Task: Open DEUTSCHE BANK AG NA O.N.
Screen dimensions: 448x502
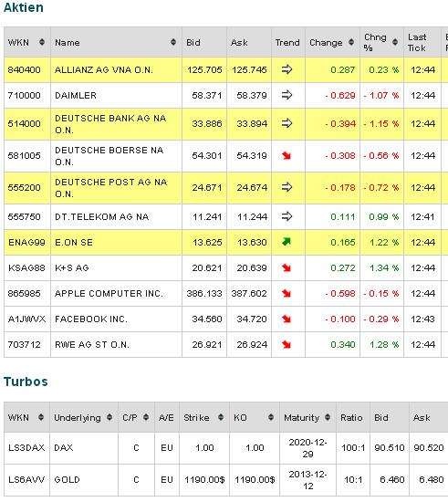Action: (x=110, y=124)
